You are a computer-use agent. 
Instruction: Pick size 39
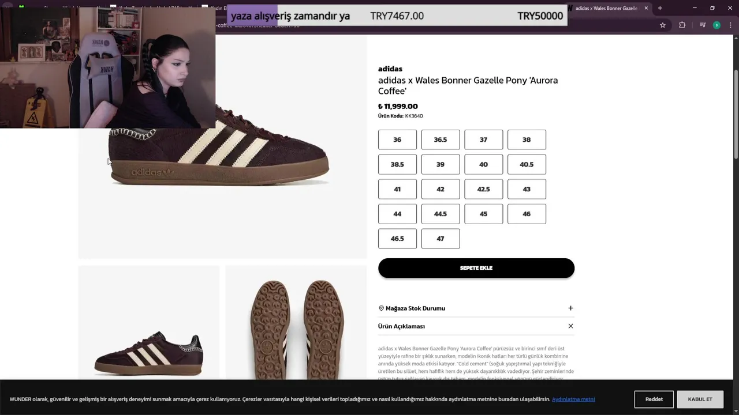coord(441,164)
